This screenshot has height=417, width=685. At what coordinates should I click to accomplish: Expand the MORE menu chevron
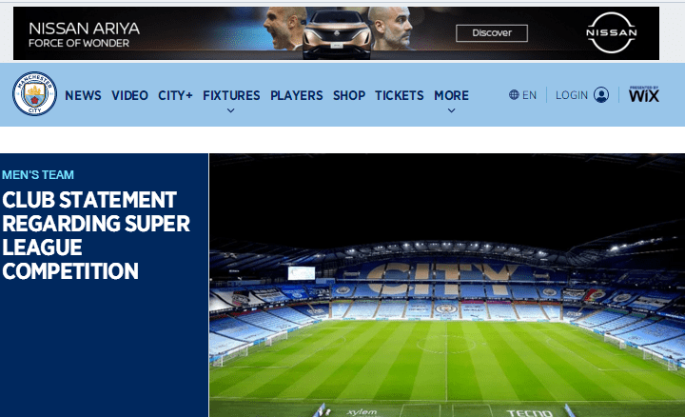[x=451, y=110]
